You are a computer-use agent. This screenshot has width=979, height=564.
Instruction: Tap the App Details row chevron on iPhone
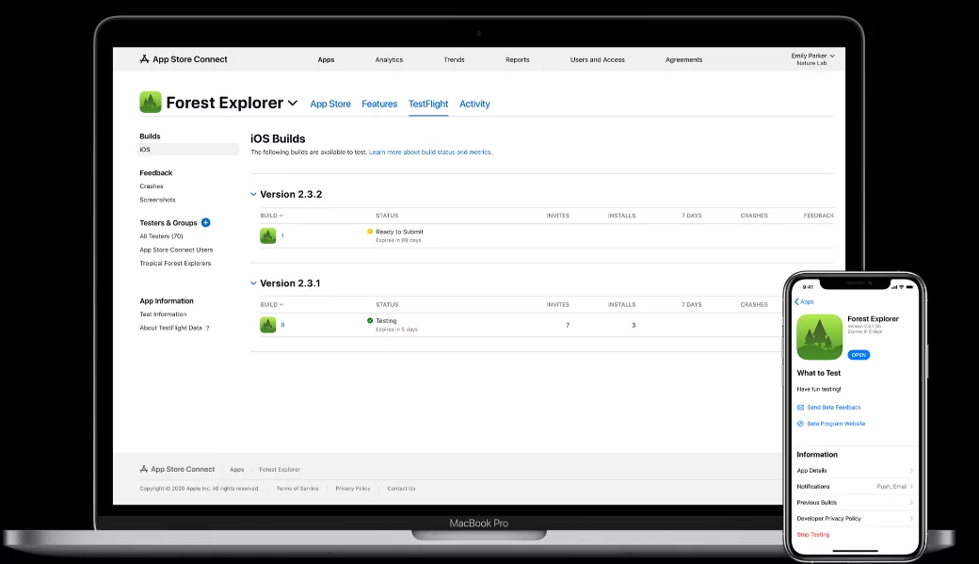pyautogui.click(x=911, y=470)
